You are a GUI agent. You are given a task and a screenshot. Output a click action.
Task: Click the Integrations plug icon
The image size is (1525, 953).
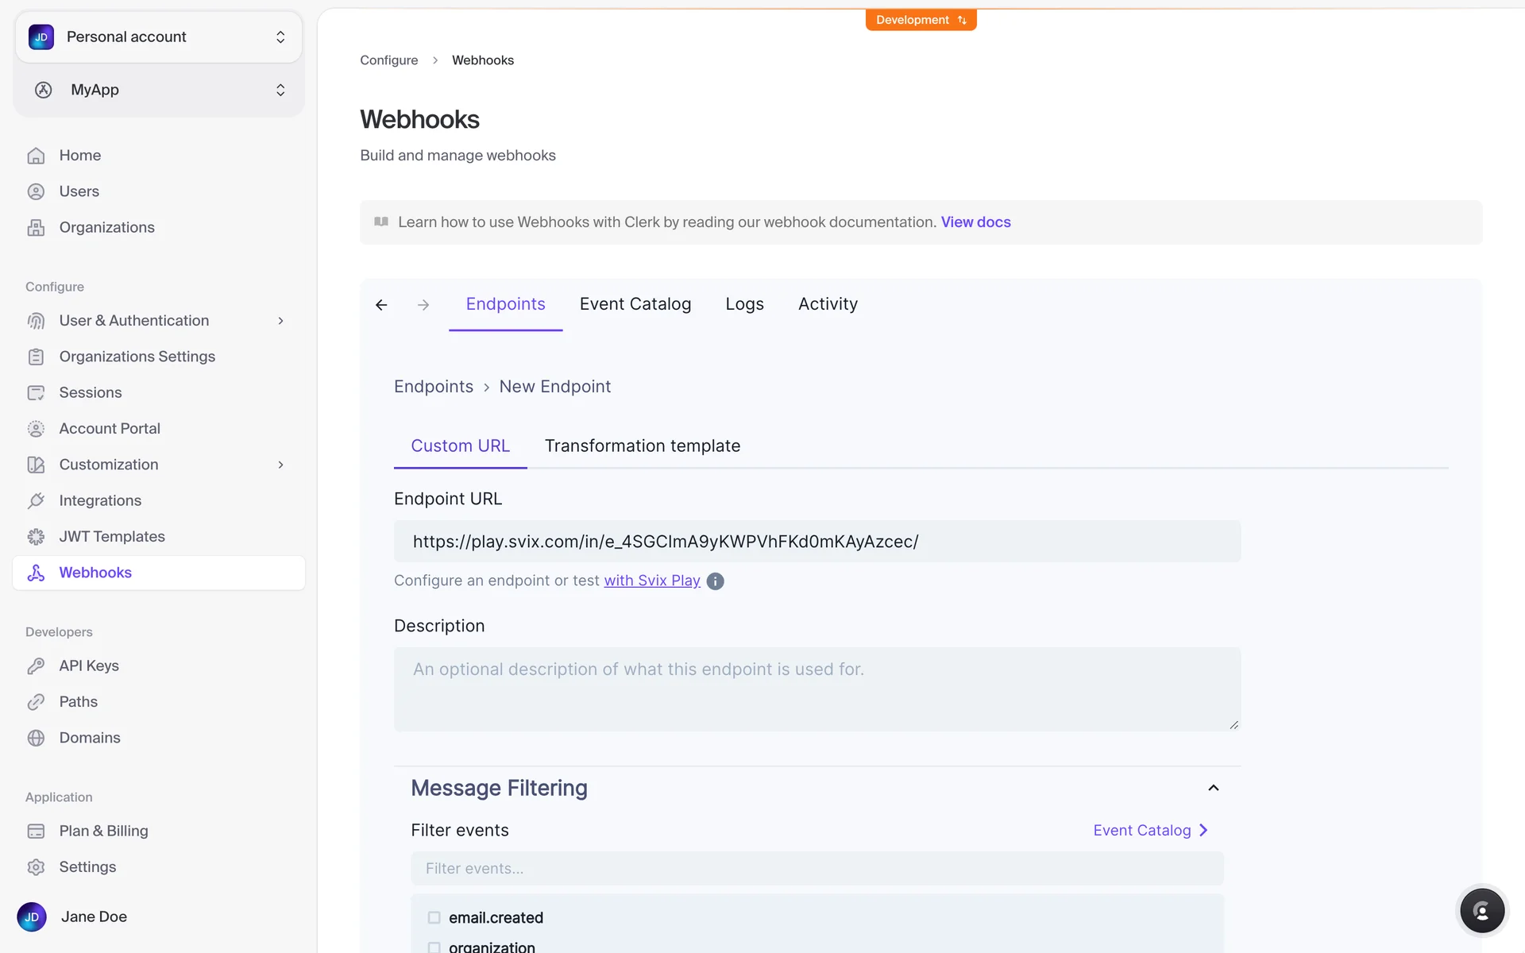tap(36, 500)
